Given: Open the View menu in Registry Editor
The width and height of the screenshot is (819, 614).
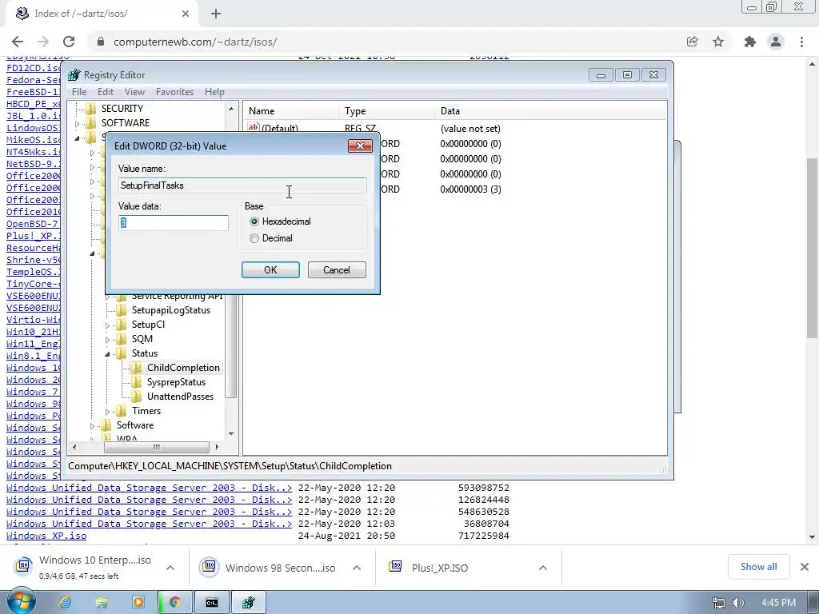Looking at the screenshot, I should click(x=134, y=92).
